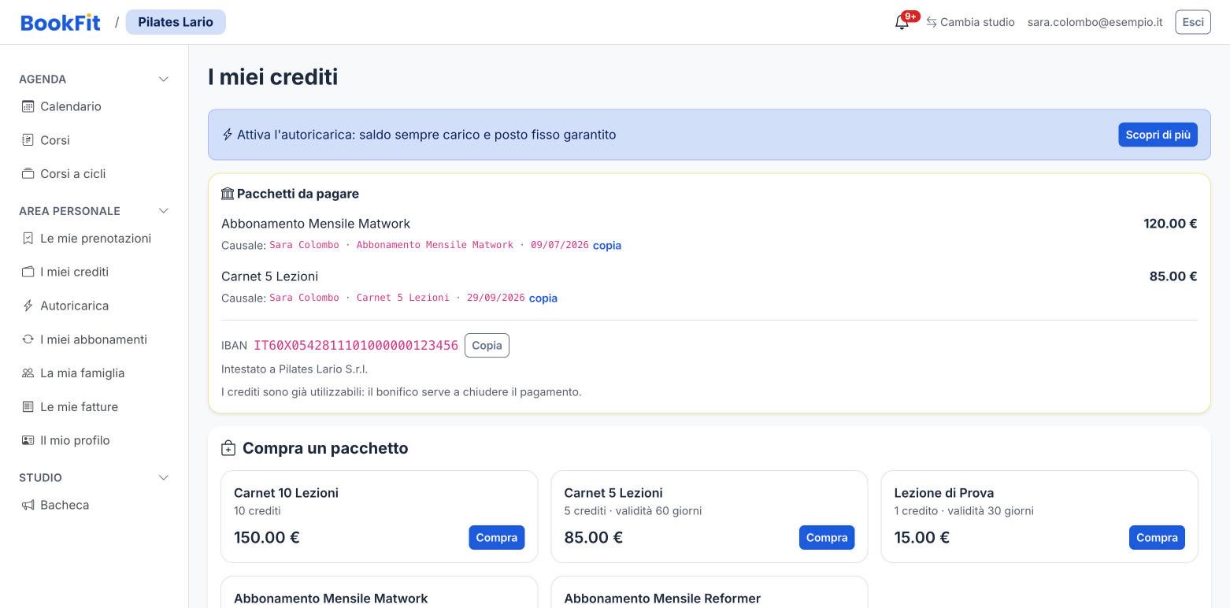Collapse the AGENDA section chevron
1230x608 pixels.
164,79
